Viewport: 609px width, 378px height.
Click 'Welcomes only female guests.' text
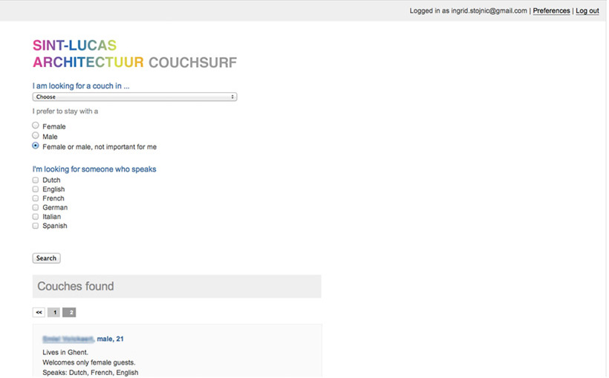click(x=89, y=362)
